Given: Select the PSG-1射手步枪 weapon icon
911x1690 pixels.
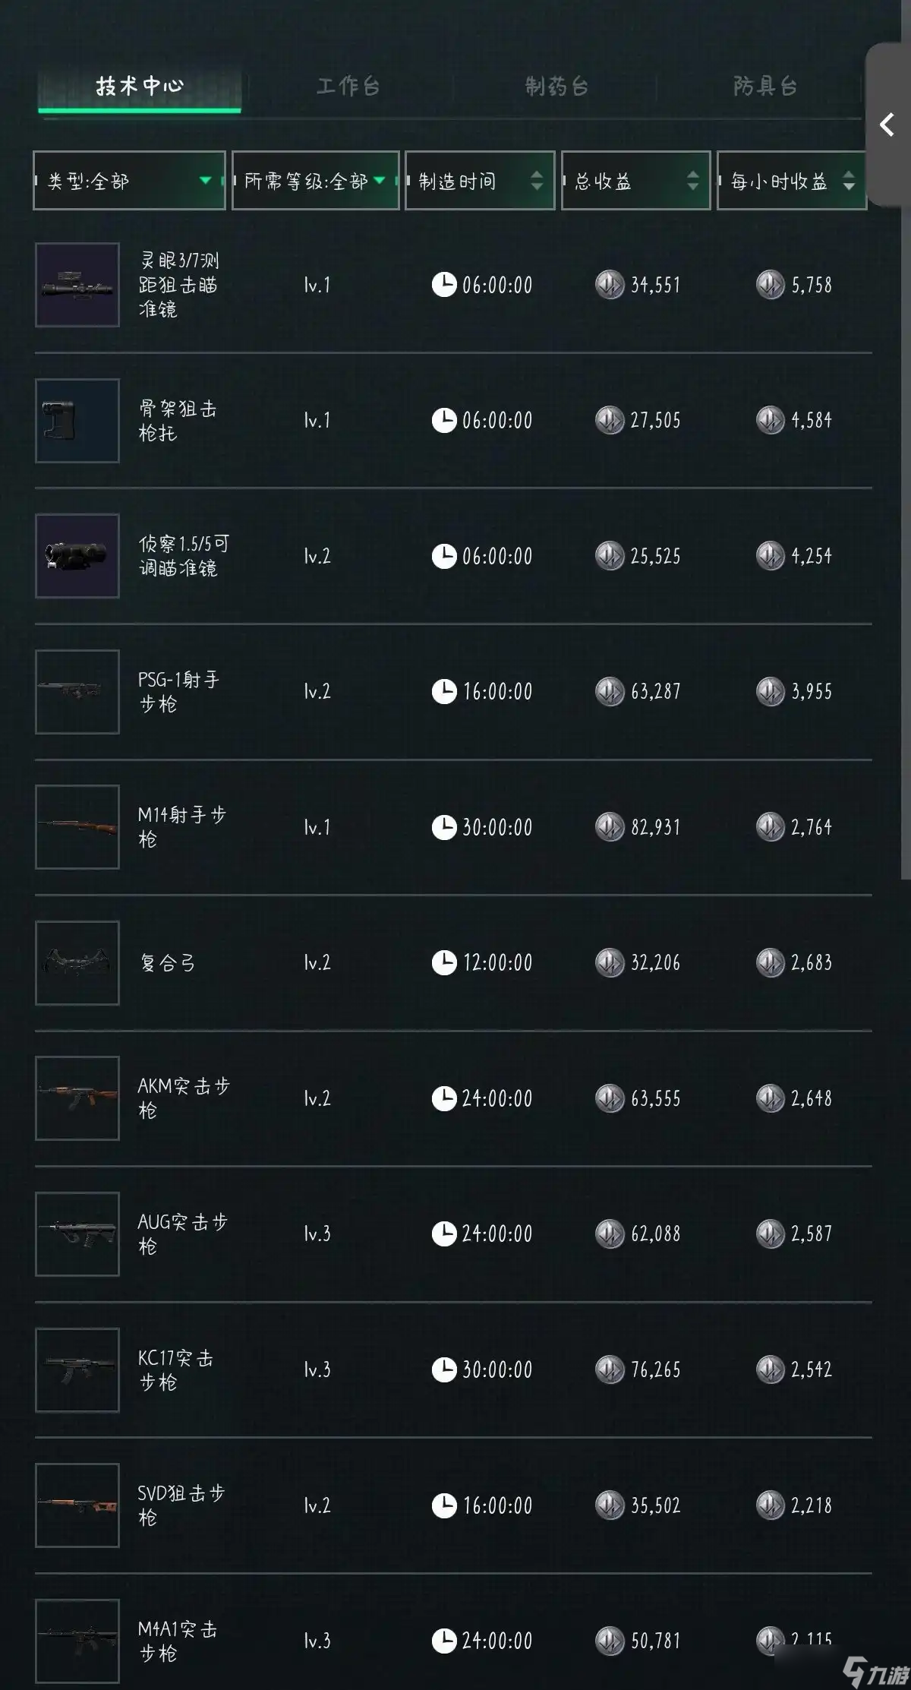Looking at the screenshot, I should click(x=77, y=691).
